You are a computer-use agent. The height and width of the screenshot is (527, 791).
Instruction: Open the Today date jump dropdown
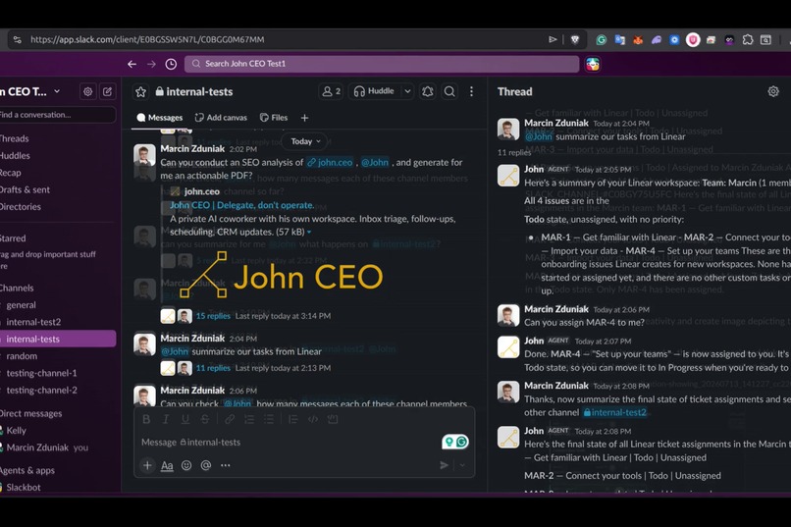tap(305, 141)
